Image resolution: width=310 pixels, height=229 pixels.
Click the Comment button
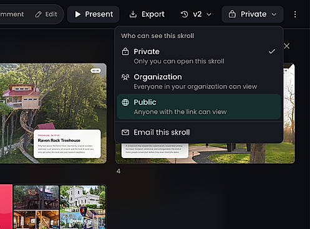click(x=12, y=14)
